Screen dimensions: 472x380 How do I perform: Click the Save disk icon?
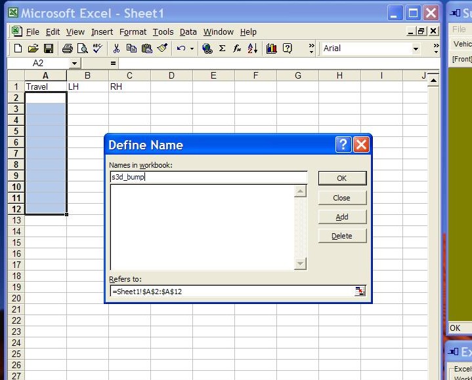48,48
